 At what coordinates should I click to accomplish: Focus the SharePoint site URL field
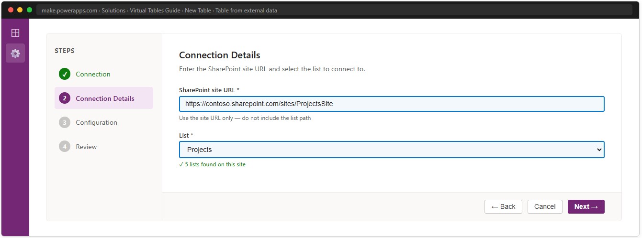click(392, 104)
